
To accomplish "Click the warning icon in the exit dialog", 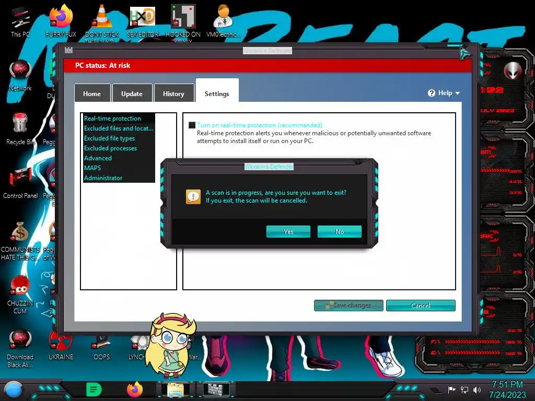I will coord(193,197).
